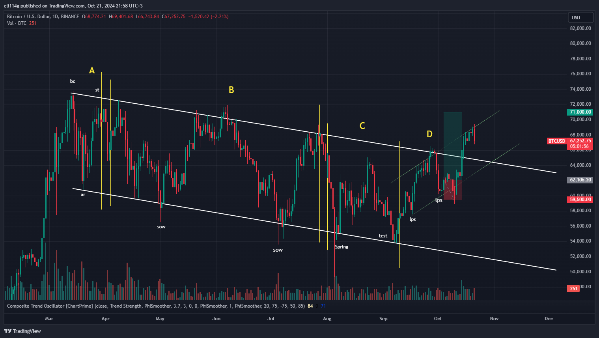The height and width of the screenshot is (338, 599).
Task: Click the Aug label on the time axis
Action: (x=327, y=319)
